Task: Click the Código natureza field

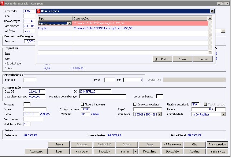Action: pyautogui.click(x=85, y=110)
